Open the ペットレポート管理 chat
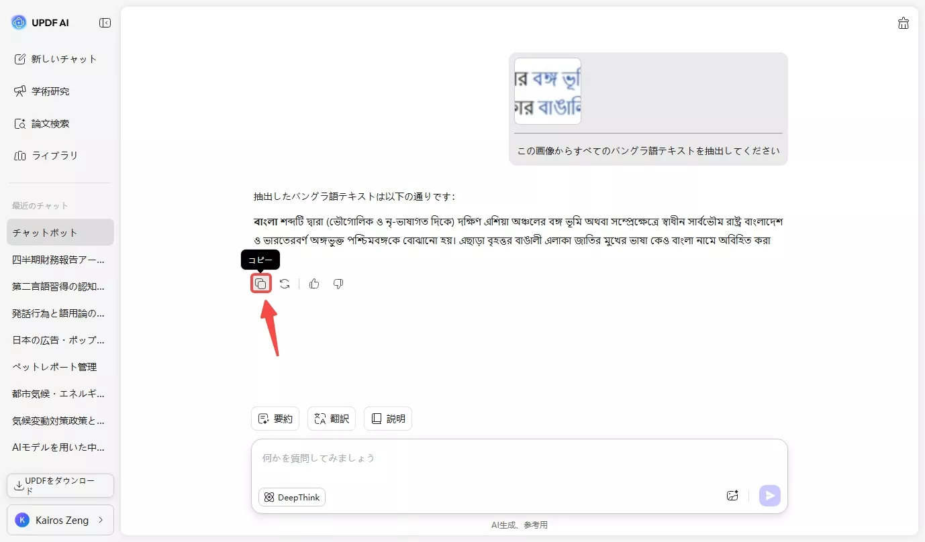This screenshot has height=542, width=925. [60, 367]
